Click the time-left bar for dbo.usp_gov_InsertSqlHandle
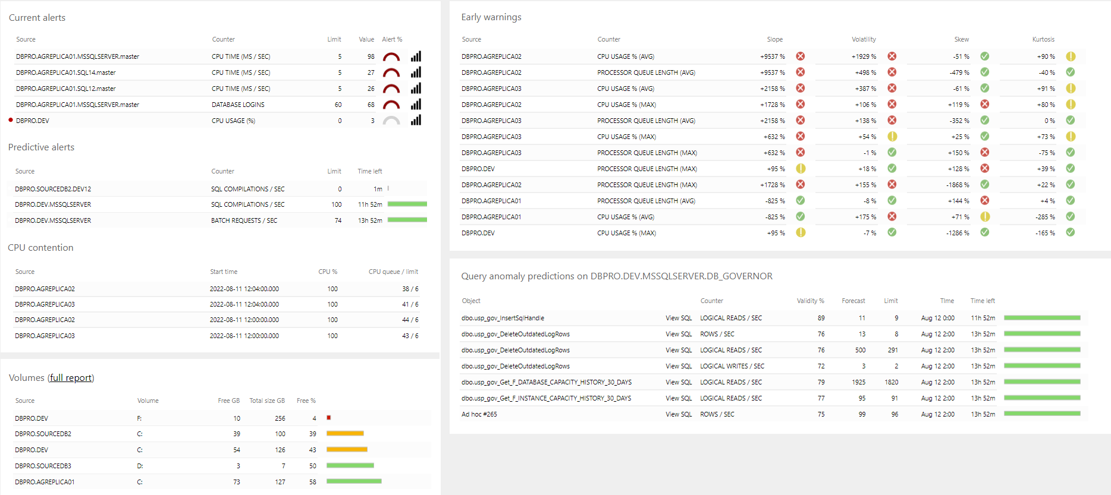The width and height of the screenshot is (1111, 495). (x=1042, y=318)
